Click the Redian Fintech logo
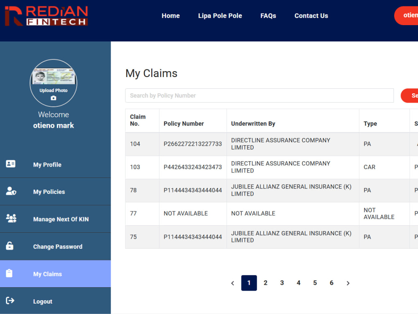 (46, 16)
